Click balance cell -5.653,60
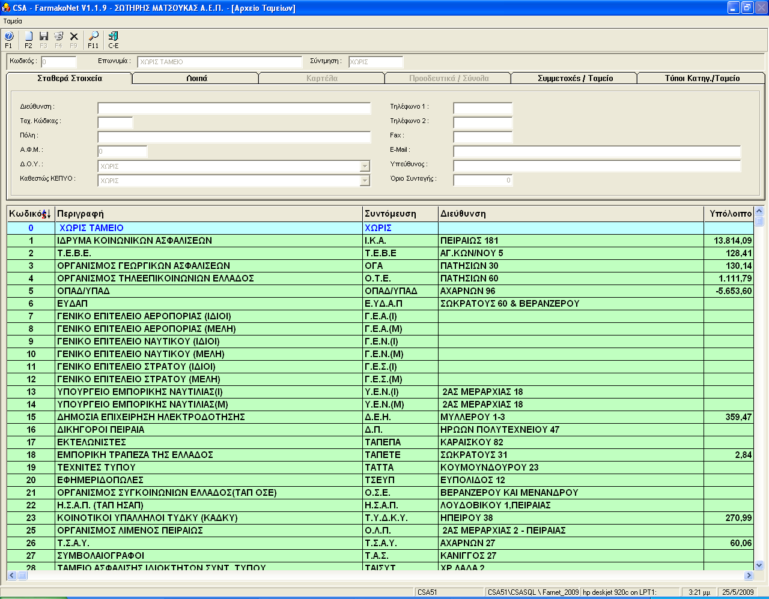769x599 pixels. click(729, 291)
